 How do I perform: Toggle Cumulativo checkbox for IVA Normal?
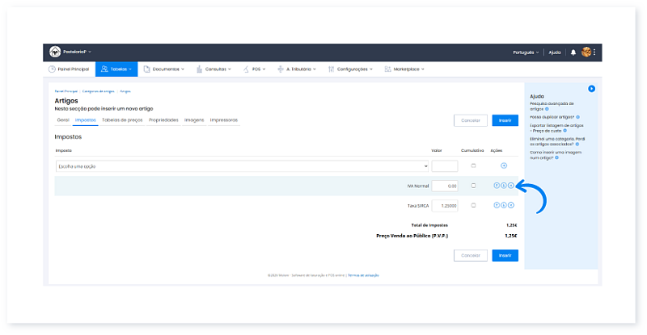[x=473, y=186]
